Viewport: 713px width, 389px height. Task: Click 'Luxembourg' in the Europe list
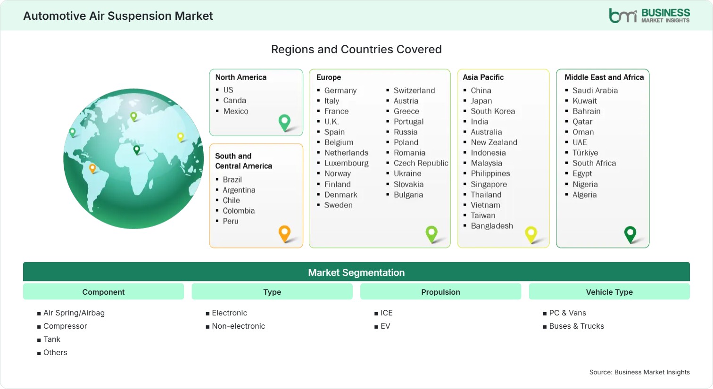click(x=347, y=163)
